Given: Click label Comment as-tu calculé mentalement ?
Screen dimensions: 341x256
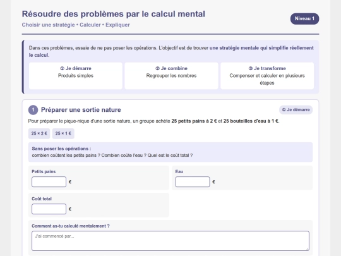Looking at the screenshot, I should pyautogui.click(x=71, y=226).
